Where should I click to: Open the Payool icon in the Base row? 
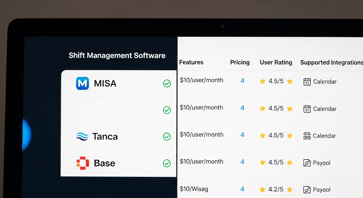point(307,163)
